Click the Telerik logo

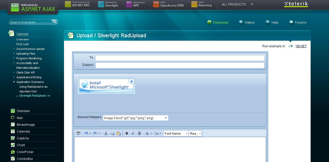coord(296,4)
